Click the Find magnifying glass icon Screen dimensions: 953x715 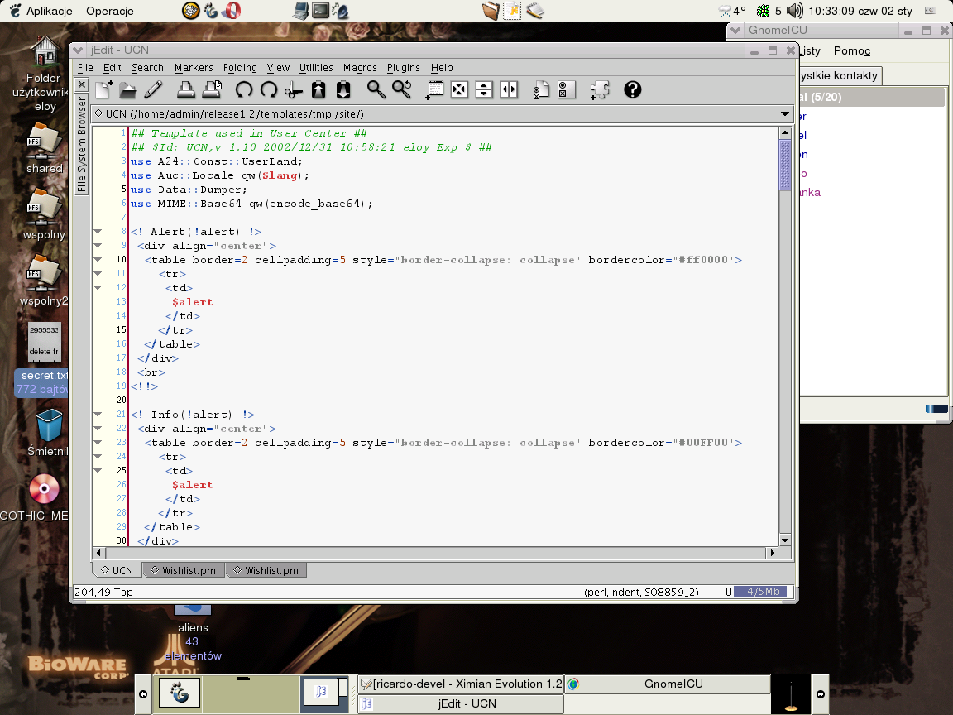(376, 89)
